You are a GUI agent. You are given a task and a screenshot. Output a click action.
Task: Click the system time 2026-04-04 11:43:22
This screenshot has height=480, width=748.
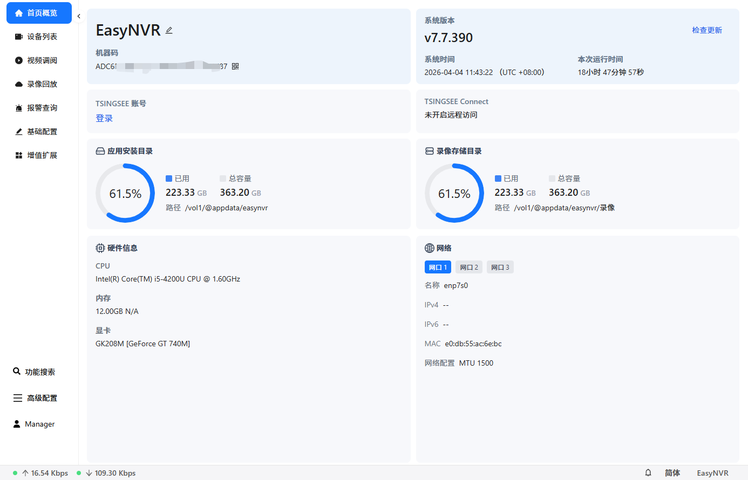coord(459,72)
